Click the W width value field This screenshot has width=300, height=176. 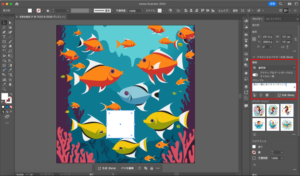point(286,37)
